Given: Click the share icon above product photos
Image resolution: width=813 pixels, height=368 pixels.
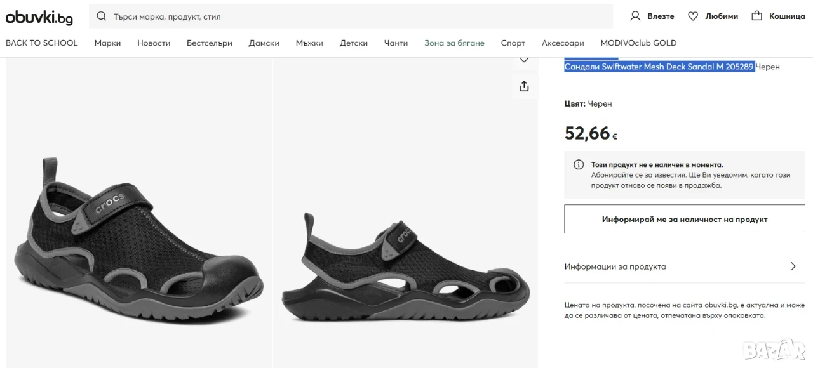Looking at the screenshot, I should [x=524, y=86].
